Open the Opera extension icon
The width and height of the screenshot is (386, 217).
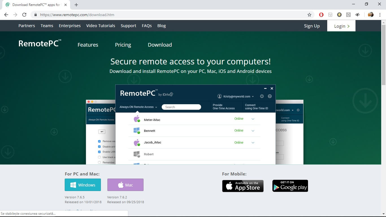point(321,15)
